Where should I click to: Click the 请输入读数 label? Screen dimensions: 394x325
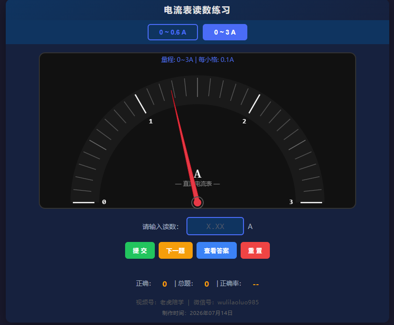click(161, 227)
